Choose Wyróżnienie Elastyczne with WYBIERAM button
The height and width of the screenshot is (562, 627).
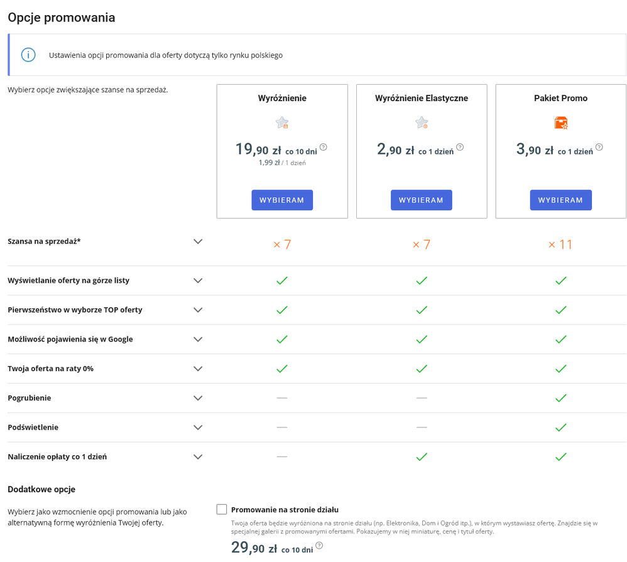point(422,200)
